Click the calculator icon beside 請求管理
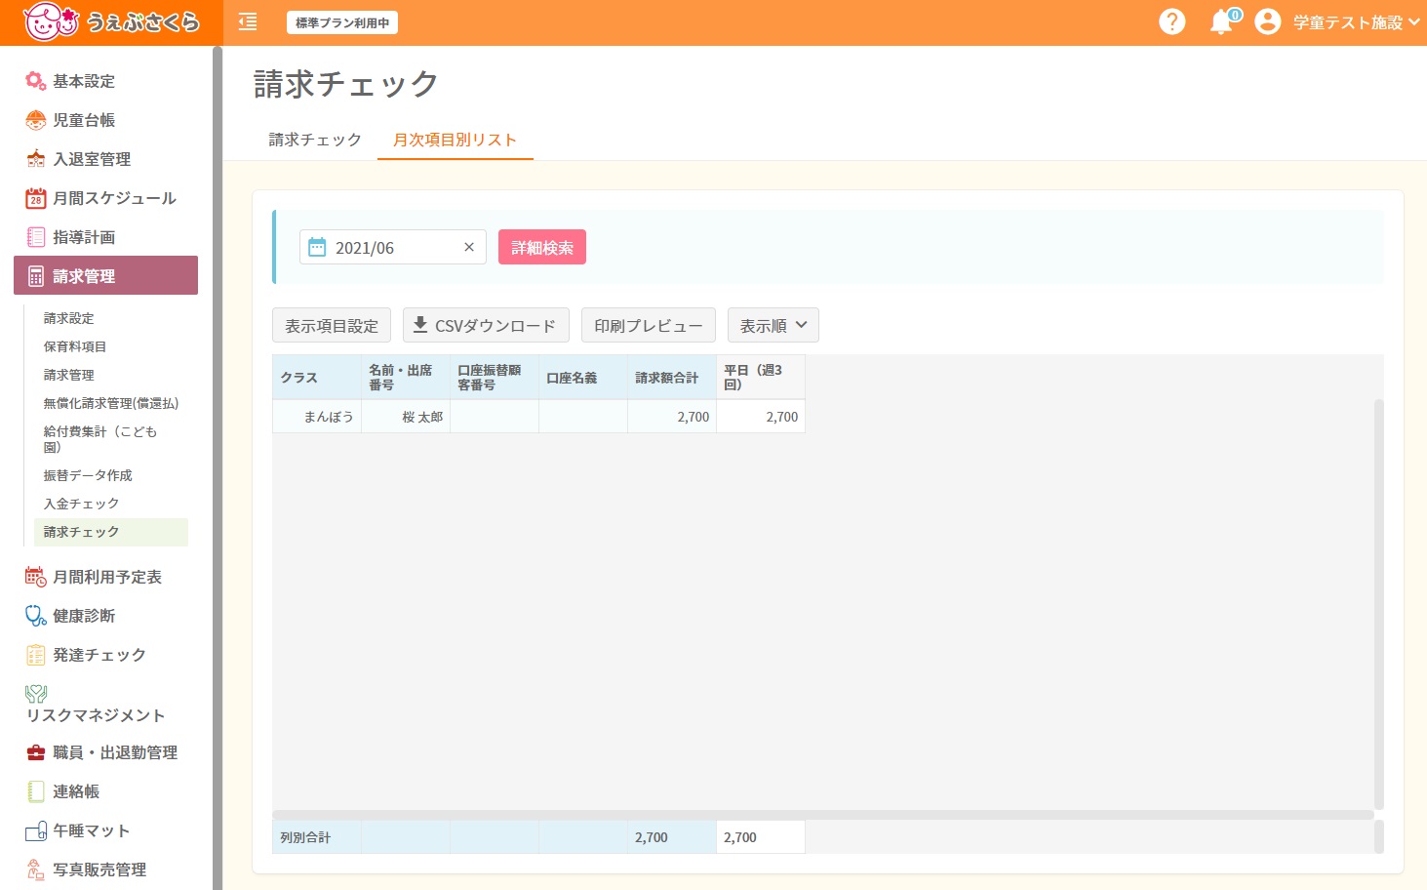Viewport: 1427px width, 890px height. pyautogui.click(x=36, y=276)
